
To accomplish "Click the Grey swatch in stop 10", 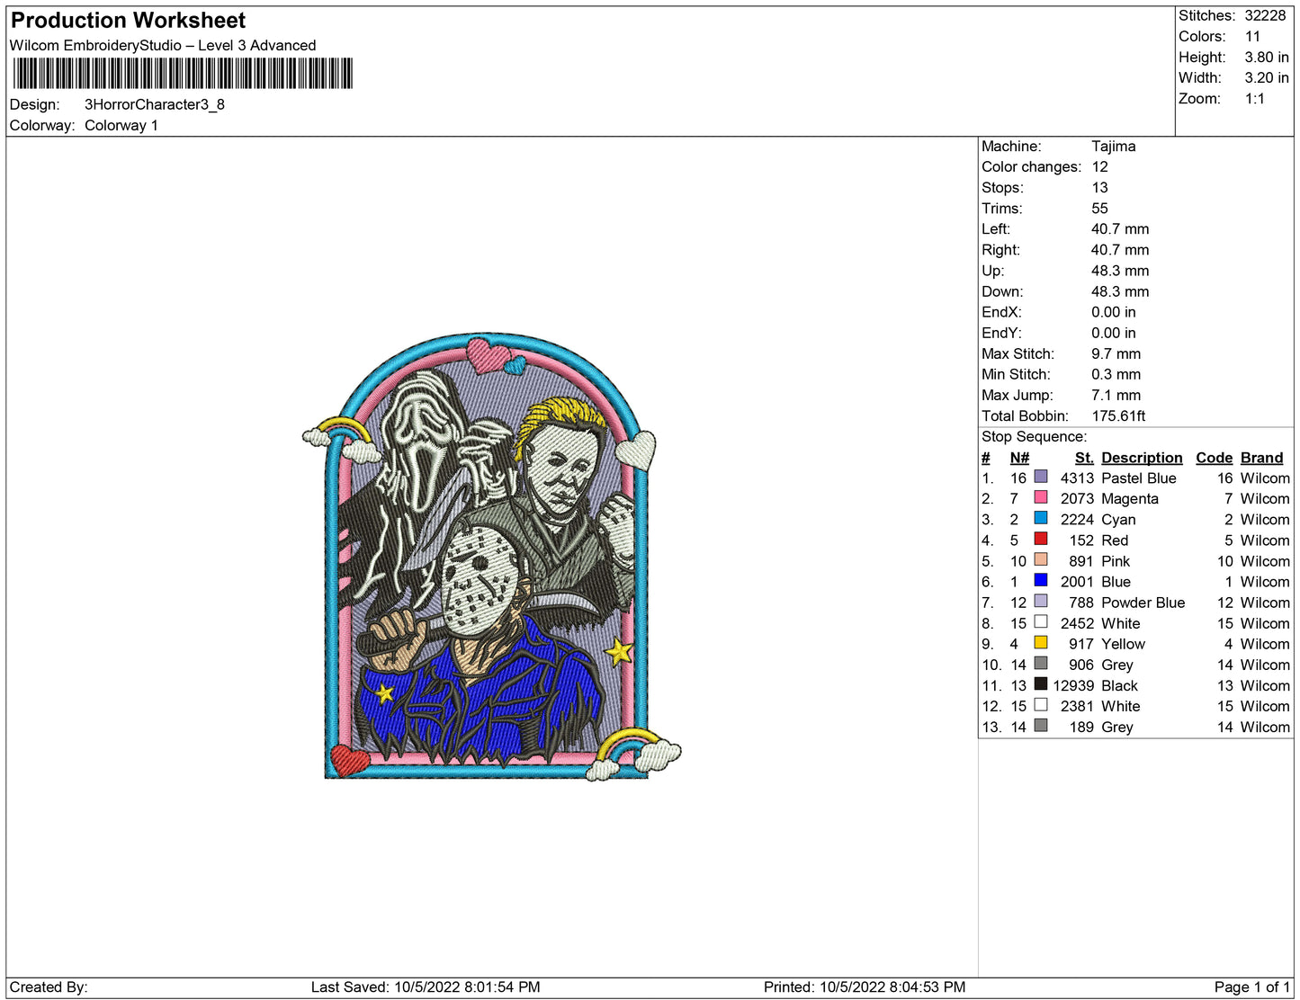I will pos(1041,663).
